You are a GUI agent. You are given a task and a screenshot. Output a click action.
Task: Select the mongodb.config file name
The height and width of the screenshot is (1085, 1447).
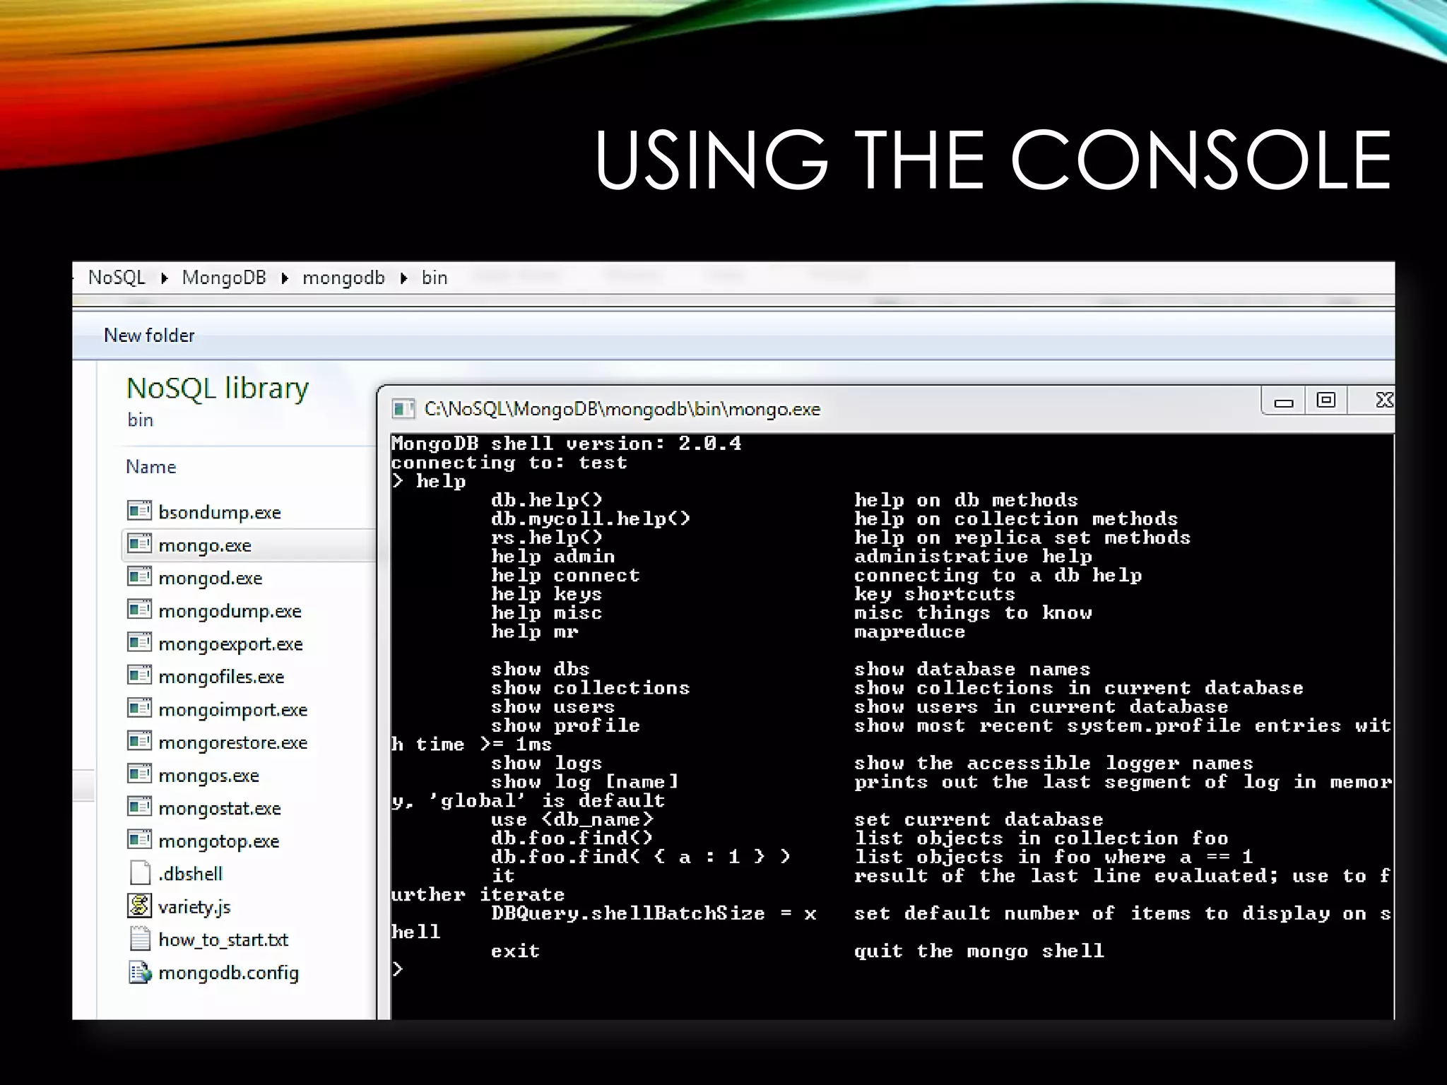[229, 973]
